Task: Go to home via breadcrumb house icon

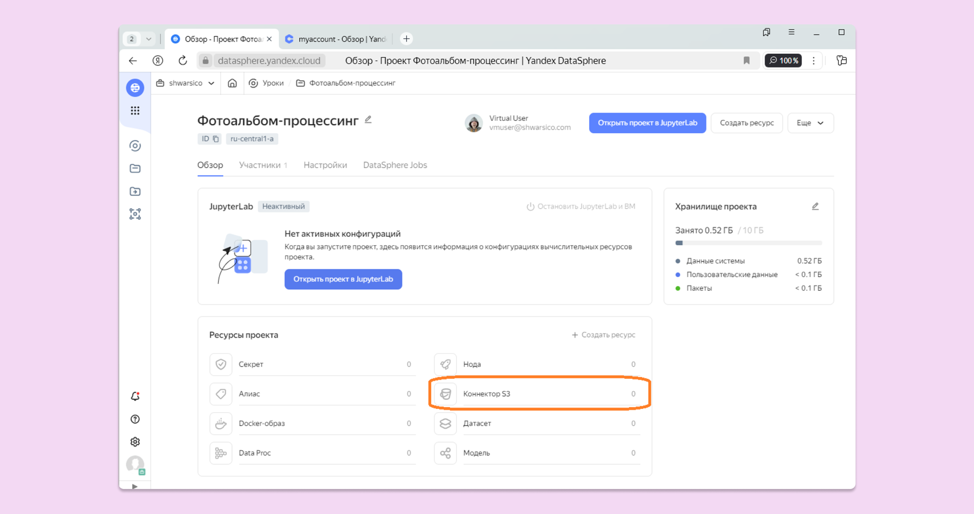Action: (x=232, y=83)
